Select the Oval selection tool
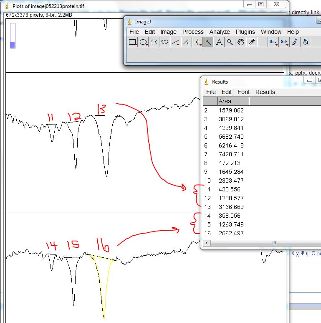This screenshot has height=323, width=321. [144, 42]
